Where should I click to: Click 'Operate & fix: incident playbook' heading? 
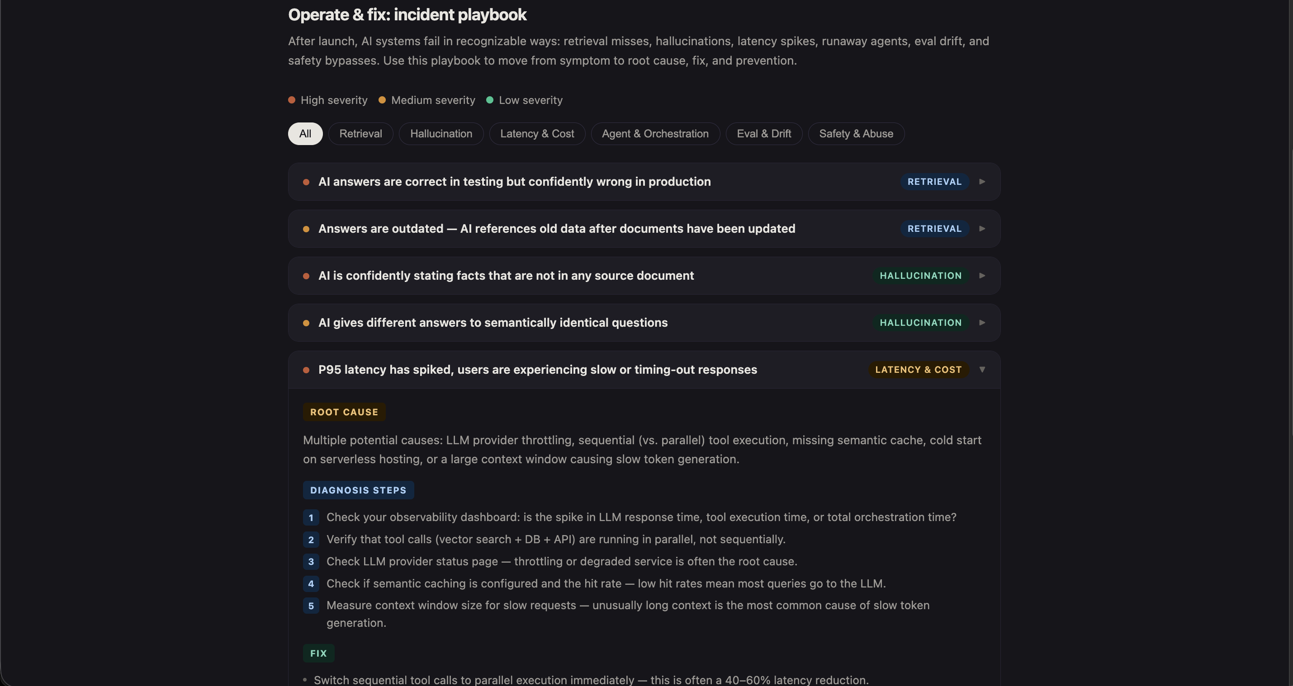tap(407, 14)
